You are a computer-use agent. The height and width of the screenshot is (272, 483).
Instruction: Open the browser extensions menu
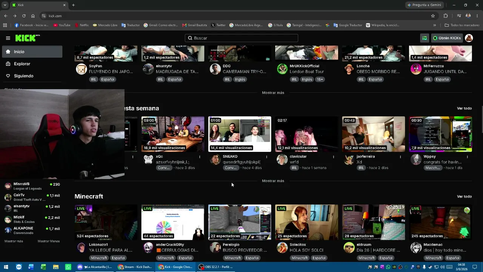point(446,16)
